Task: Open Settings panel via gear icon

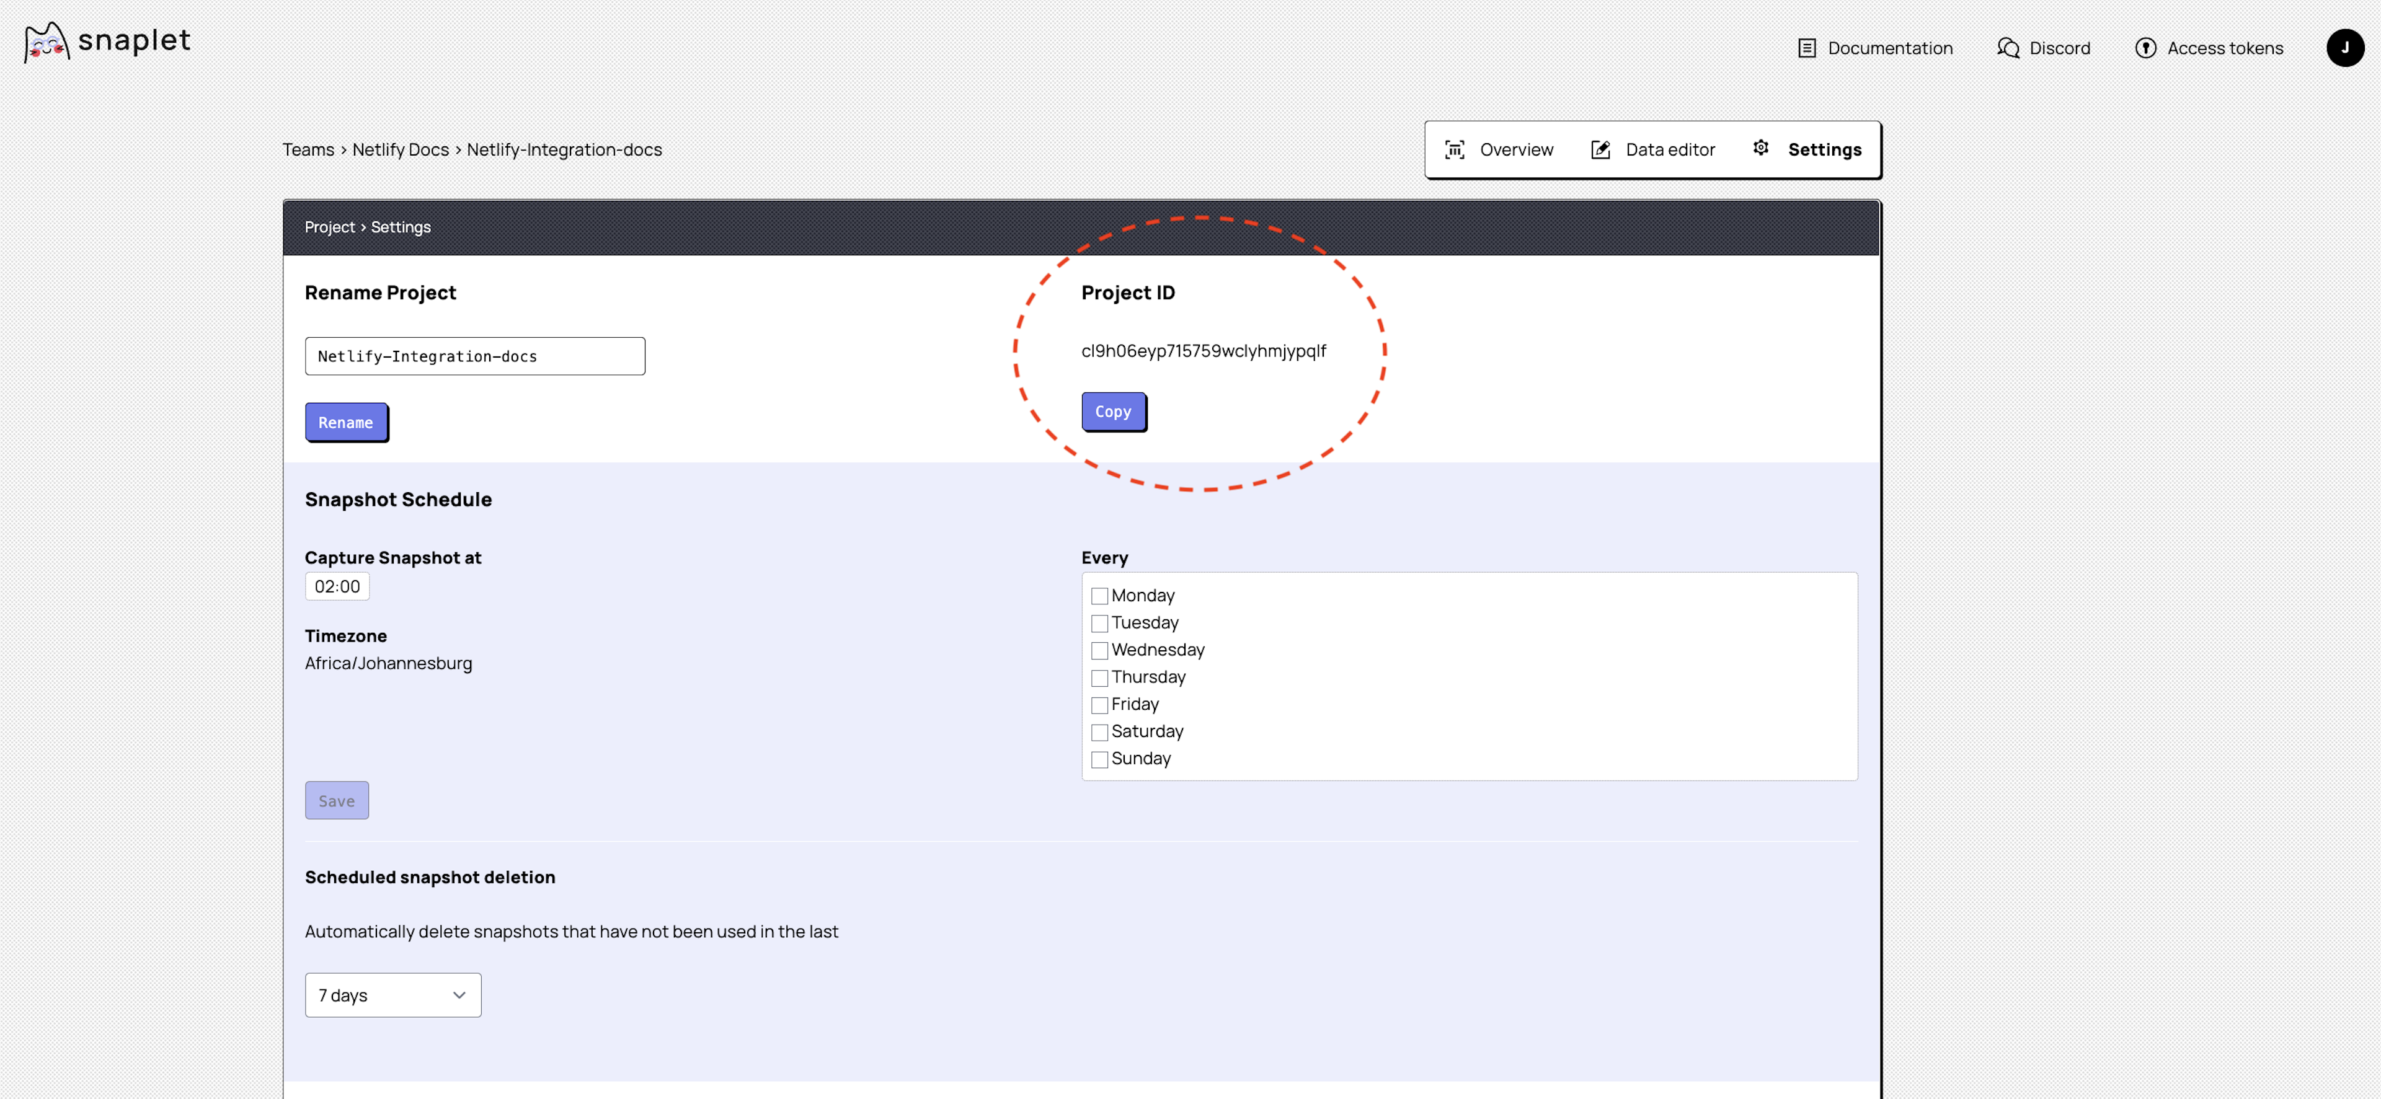Action: (1758, 149)
